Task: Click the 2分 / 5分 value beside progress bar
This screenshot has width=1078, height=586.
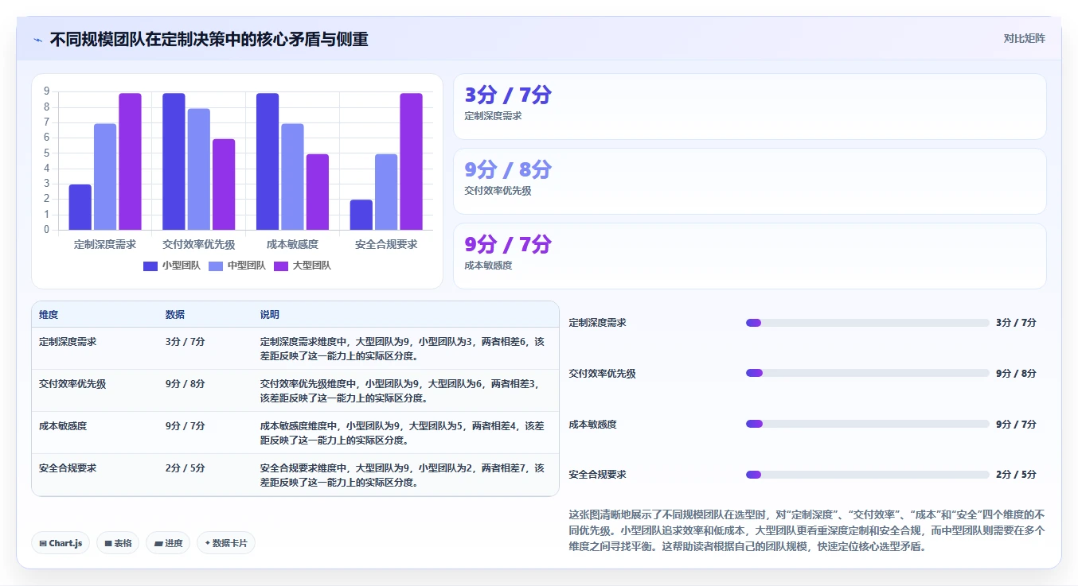Action: tap(1016, 475)
